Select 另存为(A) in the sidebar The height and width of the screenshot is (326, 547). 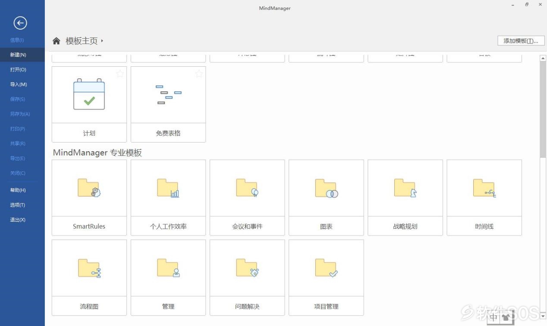(22, 114)
